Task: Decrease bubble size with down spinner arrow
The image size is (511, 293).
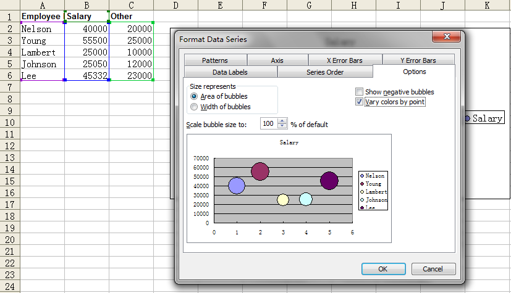Action: [x=282, y=126]
